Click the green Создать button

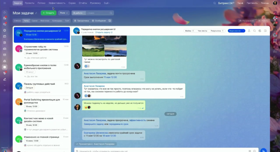[x=48, y=13]
